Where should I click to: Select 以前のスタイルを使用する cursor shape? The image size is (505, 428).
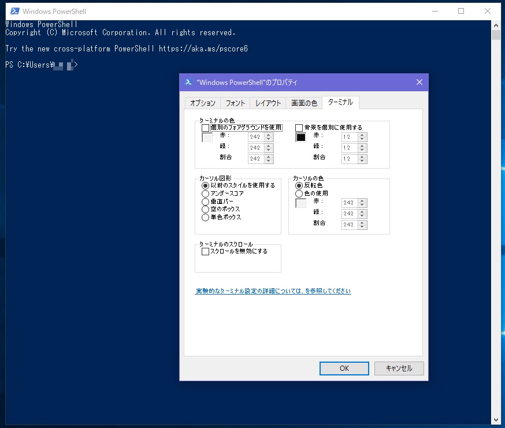[205, 185]
